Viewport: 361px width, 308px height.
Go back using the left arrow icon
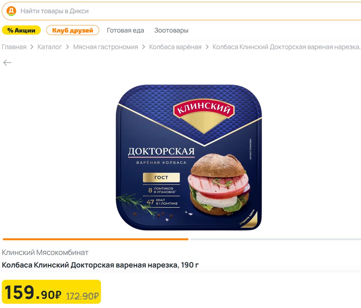click(x=7, y=62)
